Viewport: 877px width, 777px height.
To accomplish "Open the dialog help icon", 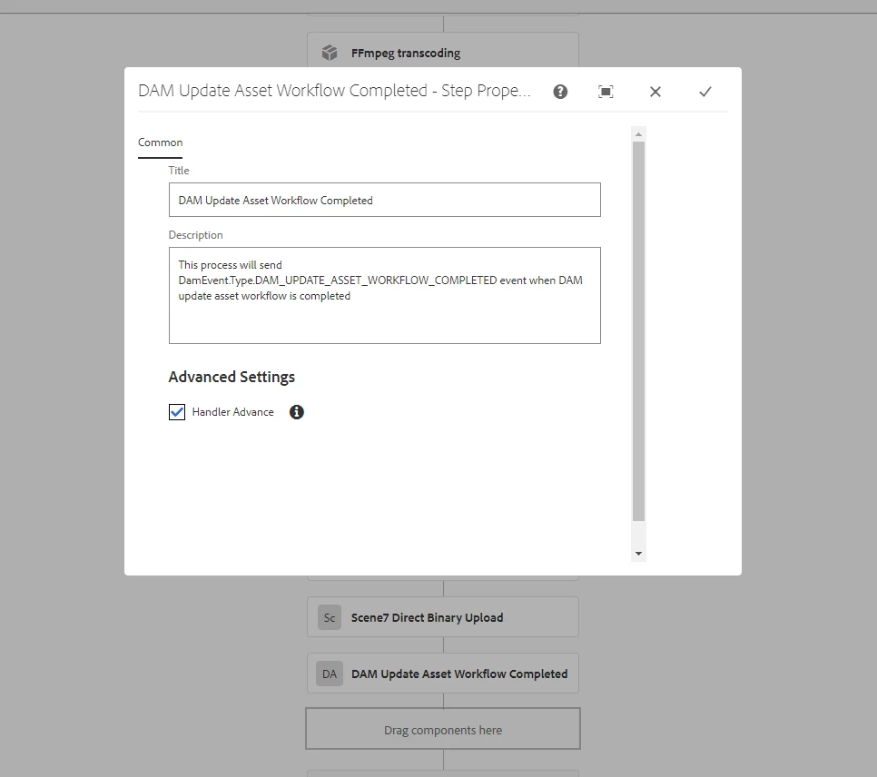I will [x=560, y=92].
